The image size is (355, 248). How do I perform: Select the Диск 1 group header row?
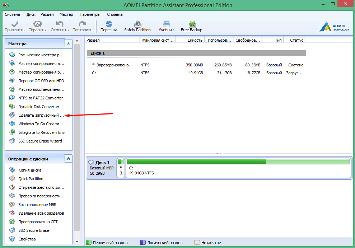[196, 53]
